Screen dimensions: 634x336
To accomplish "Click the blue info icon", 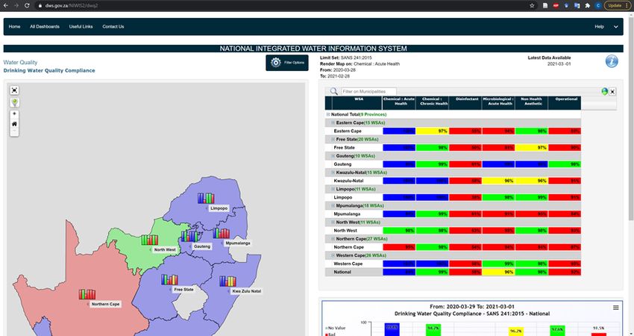I will coord(612,61).
